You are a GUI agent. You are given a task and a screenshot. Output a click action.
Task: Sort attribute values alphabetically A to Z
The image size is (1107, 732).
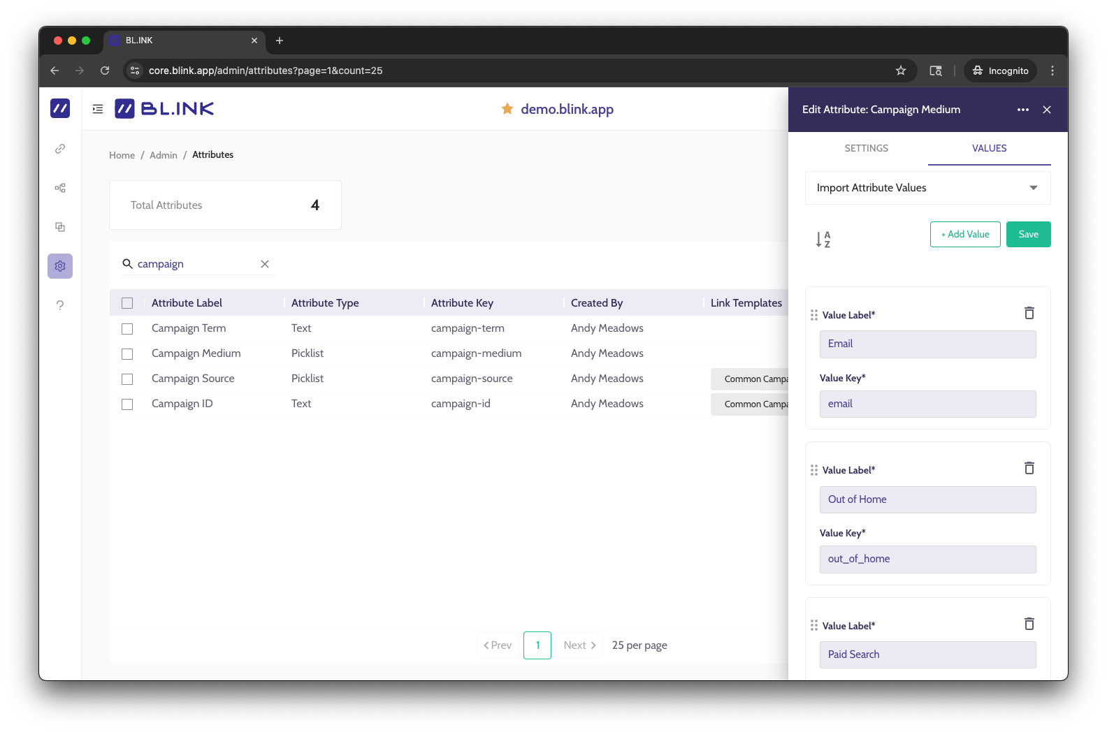[823, 240]
